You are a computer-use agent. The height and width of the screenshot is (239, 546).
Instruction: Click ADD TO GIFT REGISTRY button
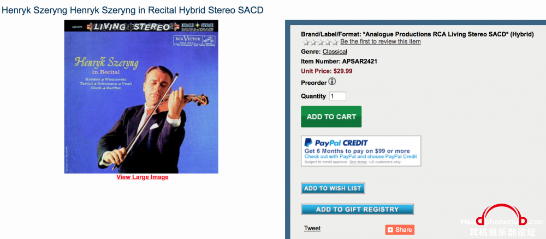click(x=357, y=210)
